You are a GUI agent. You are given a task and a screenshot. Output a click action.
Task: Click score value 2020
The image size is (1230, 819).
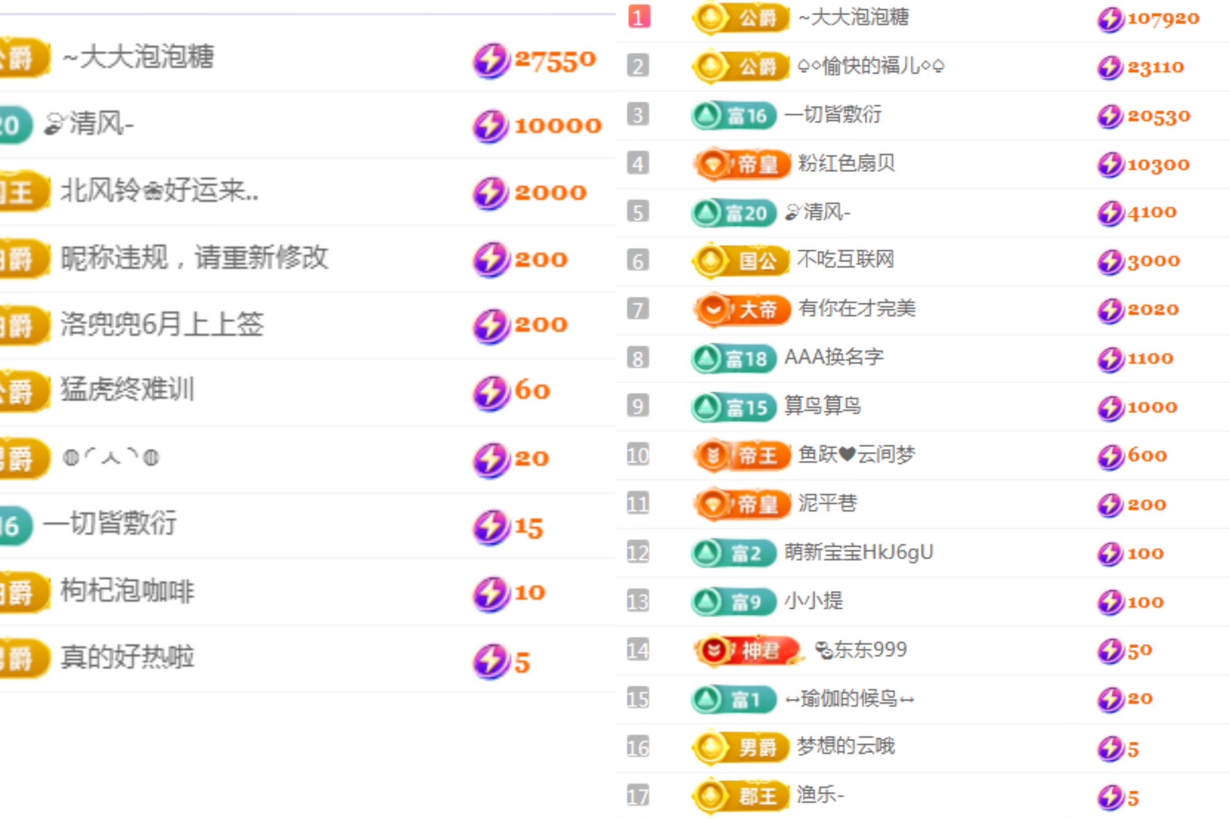(1153, 309)
